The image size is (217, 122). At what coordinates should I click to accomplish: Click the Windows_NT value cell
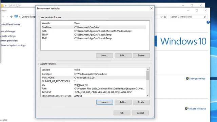click(81, 85)
